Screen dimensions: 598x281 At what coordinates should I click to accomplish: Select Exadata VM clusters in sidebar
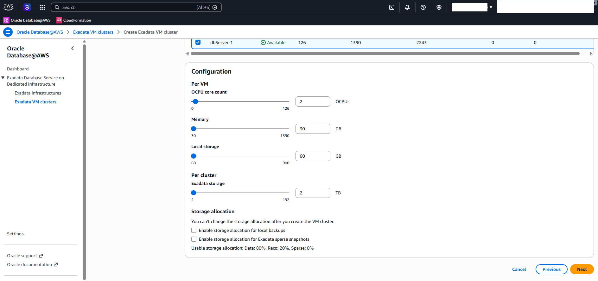35,102
